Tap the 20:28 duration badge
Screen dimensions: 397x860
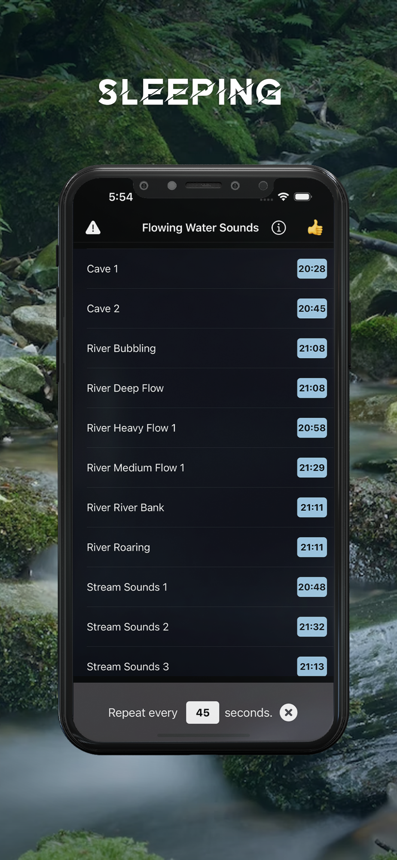[312, 269]
